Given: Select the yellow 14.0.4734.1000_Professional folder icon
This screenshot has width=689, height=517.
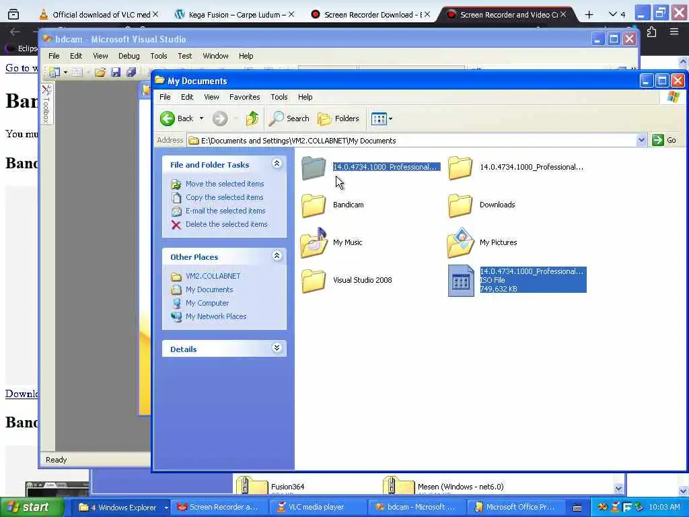Looking at the screenshot, I should pos(460,168).
